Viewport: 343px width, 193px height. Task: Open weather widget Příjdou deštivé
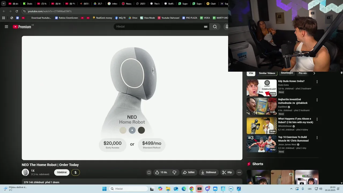[15, 189]
